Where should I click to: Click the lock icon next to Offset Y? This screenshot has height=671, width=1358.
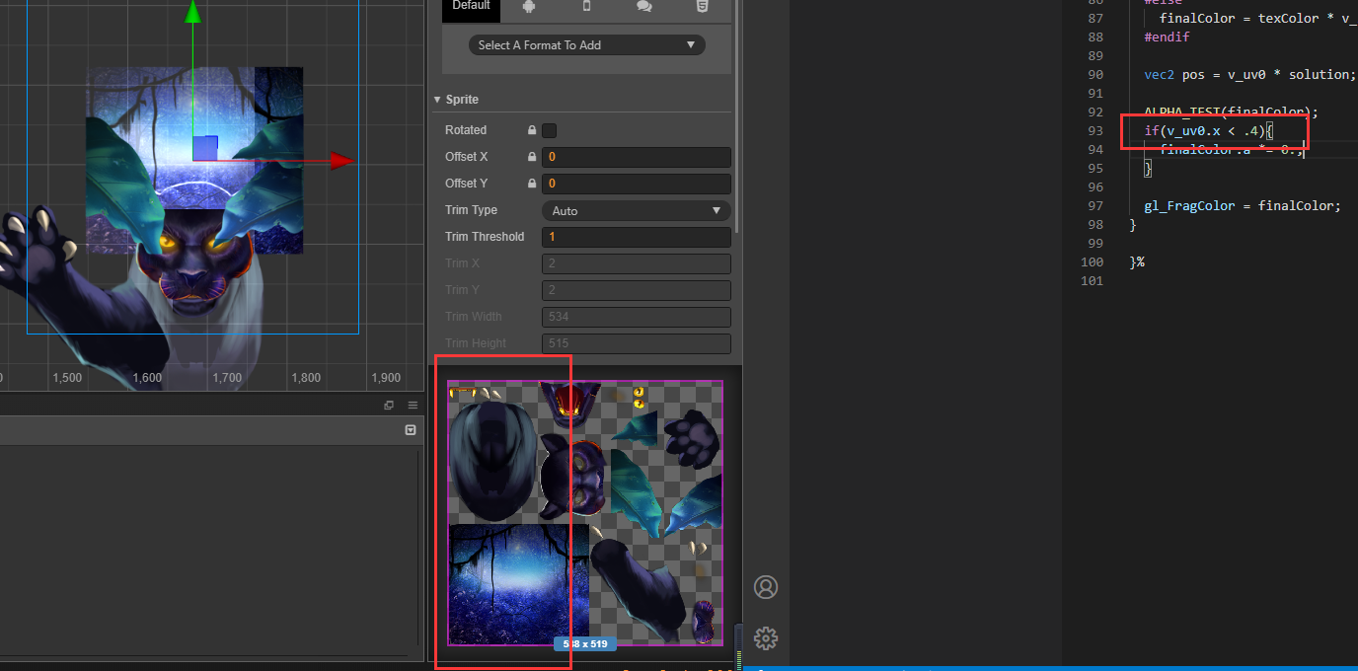point(531,184)
